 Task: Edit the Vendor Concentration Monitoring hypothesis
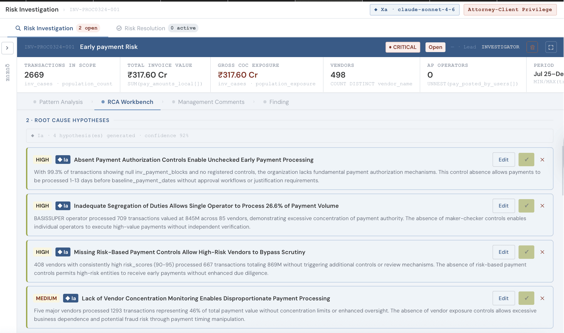[x=503, y=298]
